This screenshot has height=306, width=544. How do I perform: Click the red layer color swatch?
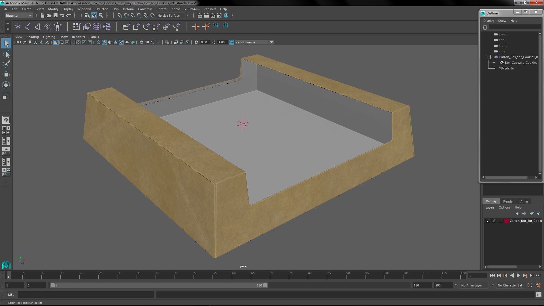click(506, 221)
